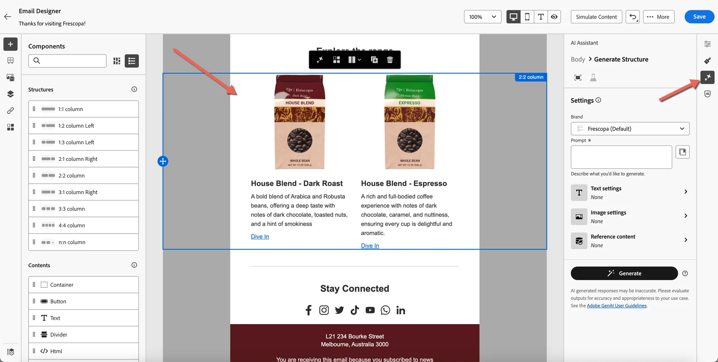
Task: Open the links icon in left rail
Action: point(10,111)
